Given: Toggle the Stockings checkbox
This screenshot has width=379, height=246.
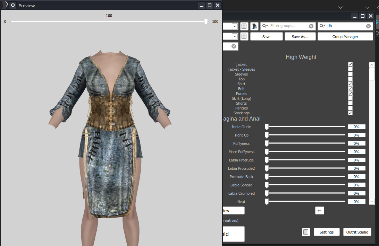Looking at the screenshot, I should [x=350, y=113].
